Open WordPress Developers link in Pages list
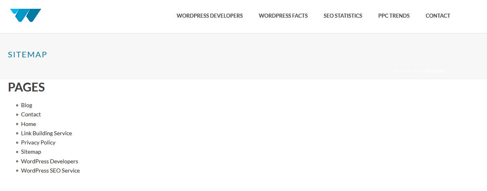The image size is (487, 191). 49,161
